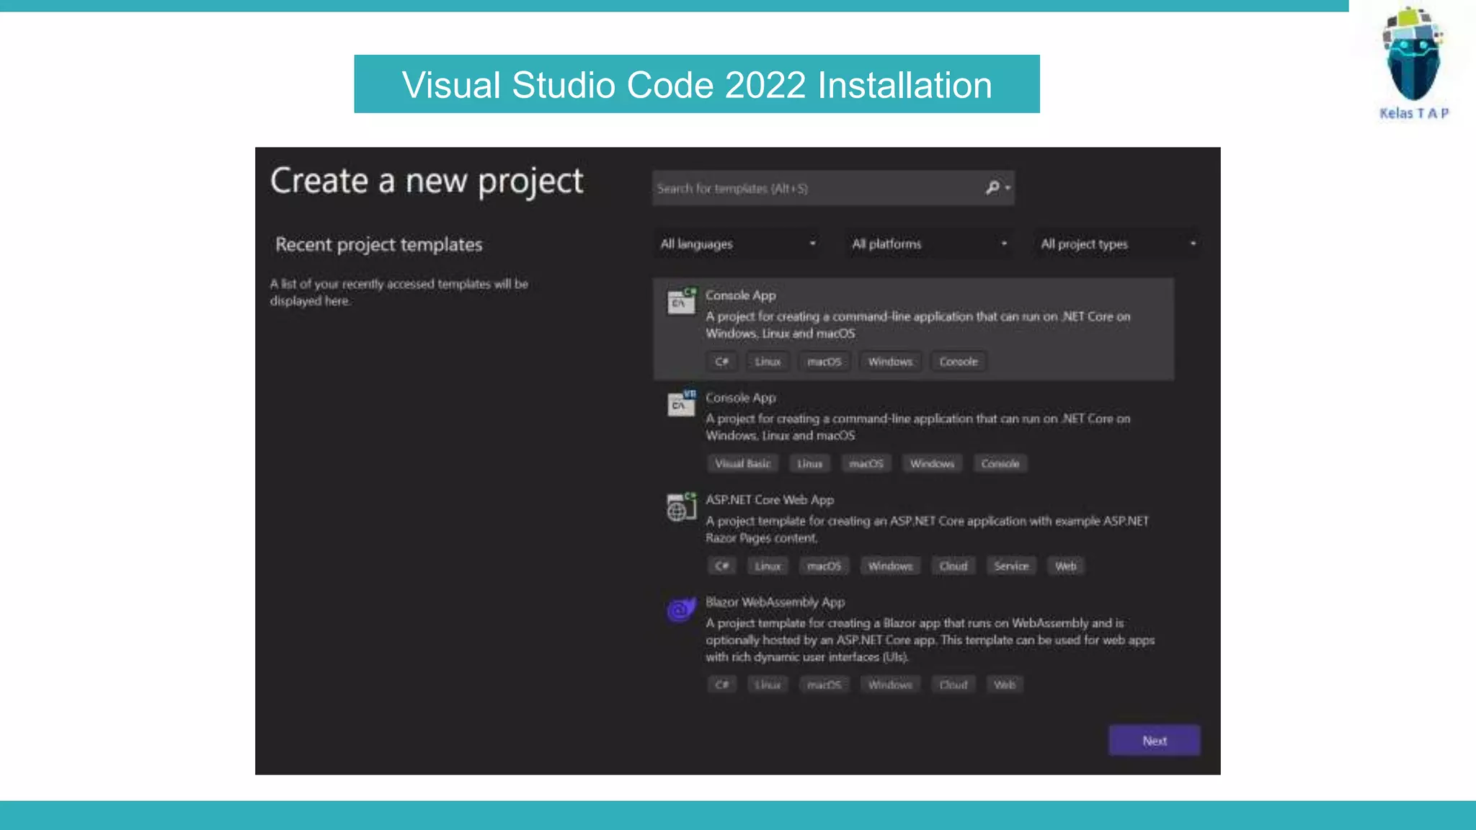
Task: Click the Console tag on first template
Action: click(958, 362)
